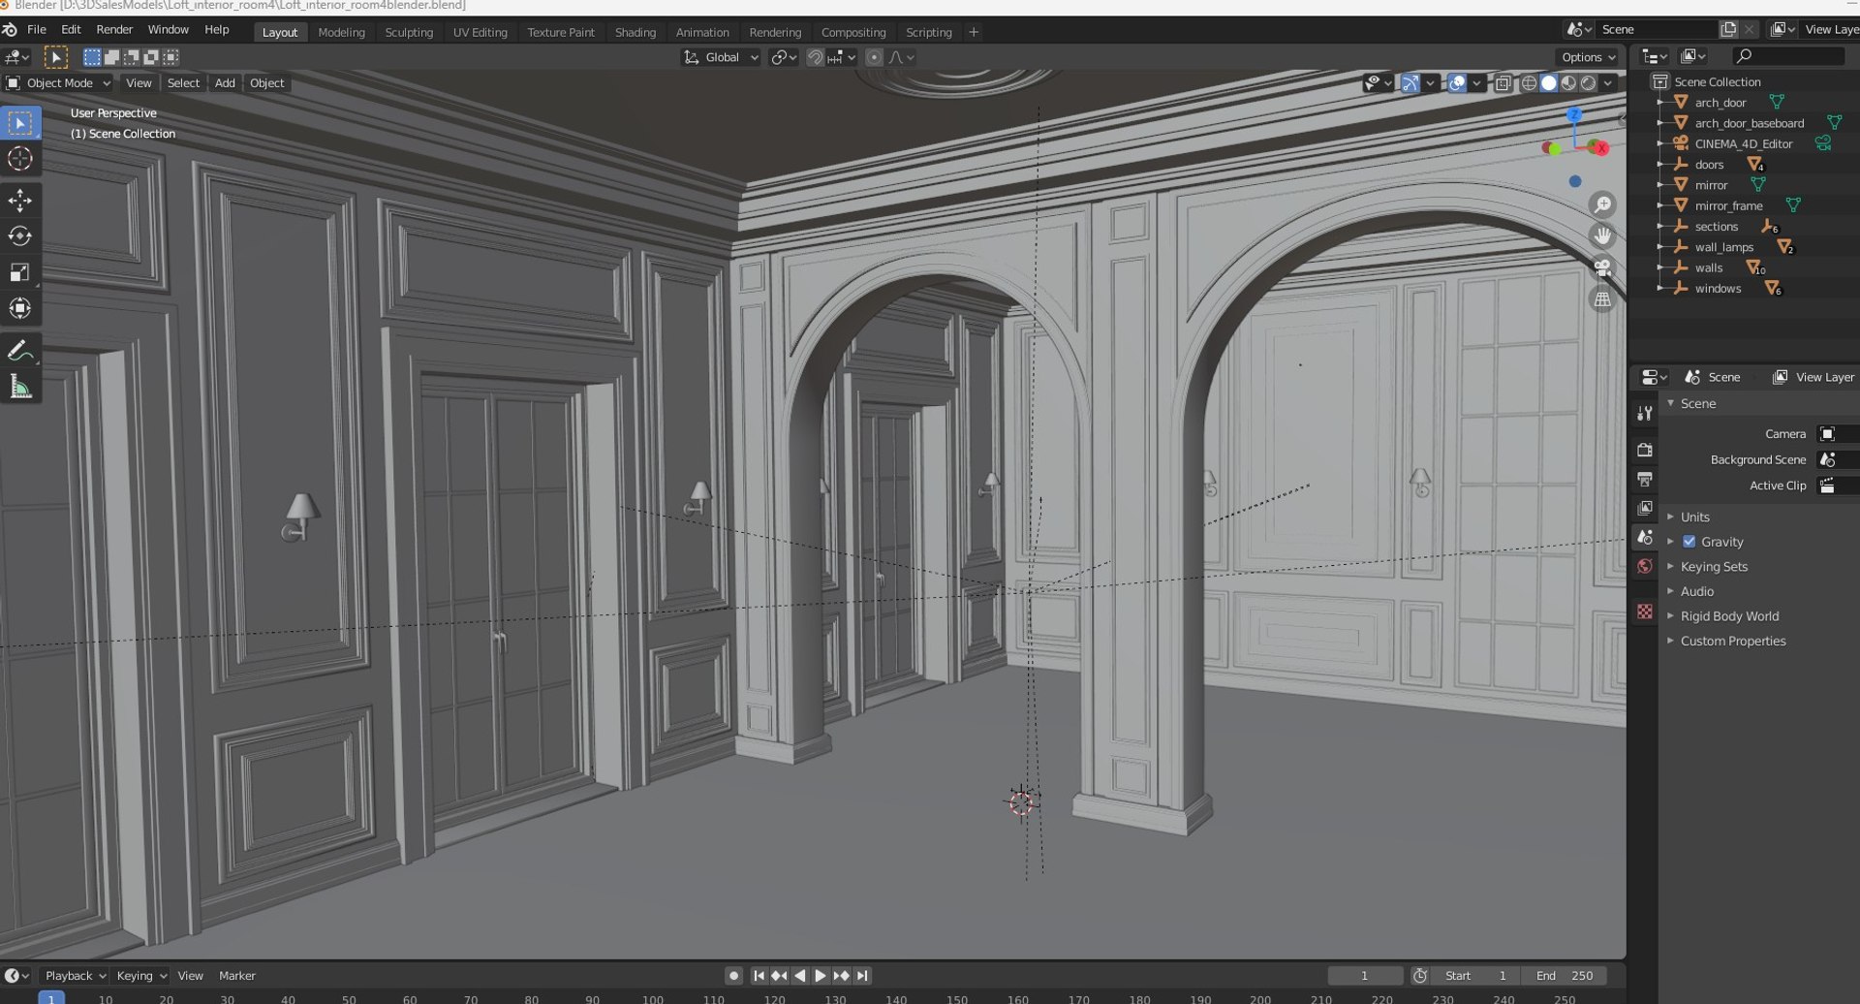Select the Measure tool
This screenshot has height=1004, width=1860.
pos(20,387)
